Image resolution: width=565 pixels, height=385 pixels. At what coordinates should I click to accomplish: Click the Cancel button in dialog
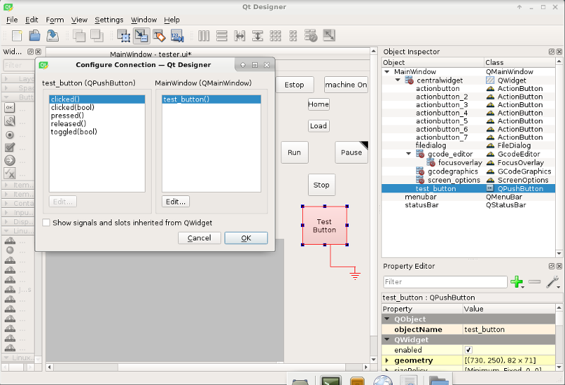click(x=199, y=238)
